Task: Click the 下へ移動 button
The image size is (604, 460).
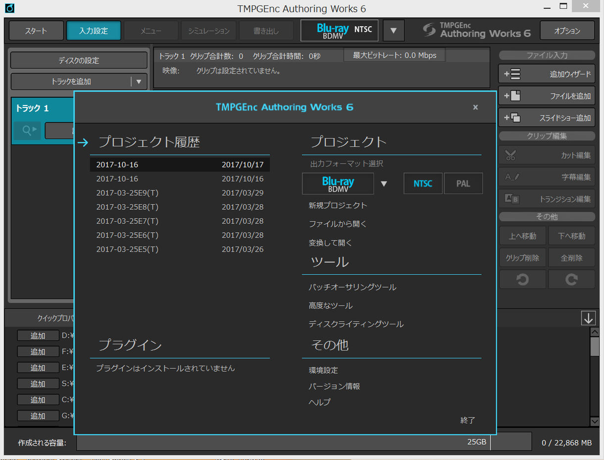Action: pos(571,236)
